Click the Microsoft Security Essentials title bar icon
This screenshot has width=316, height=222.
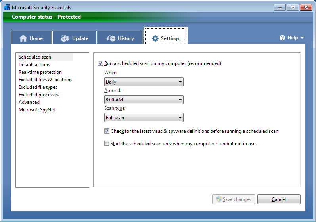point(7,7)
